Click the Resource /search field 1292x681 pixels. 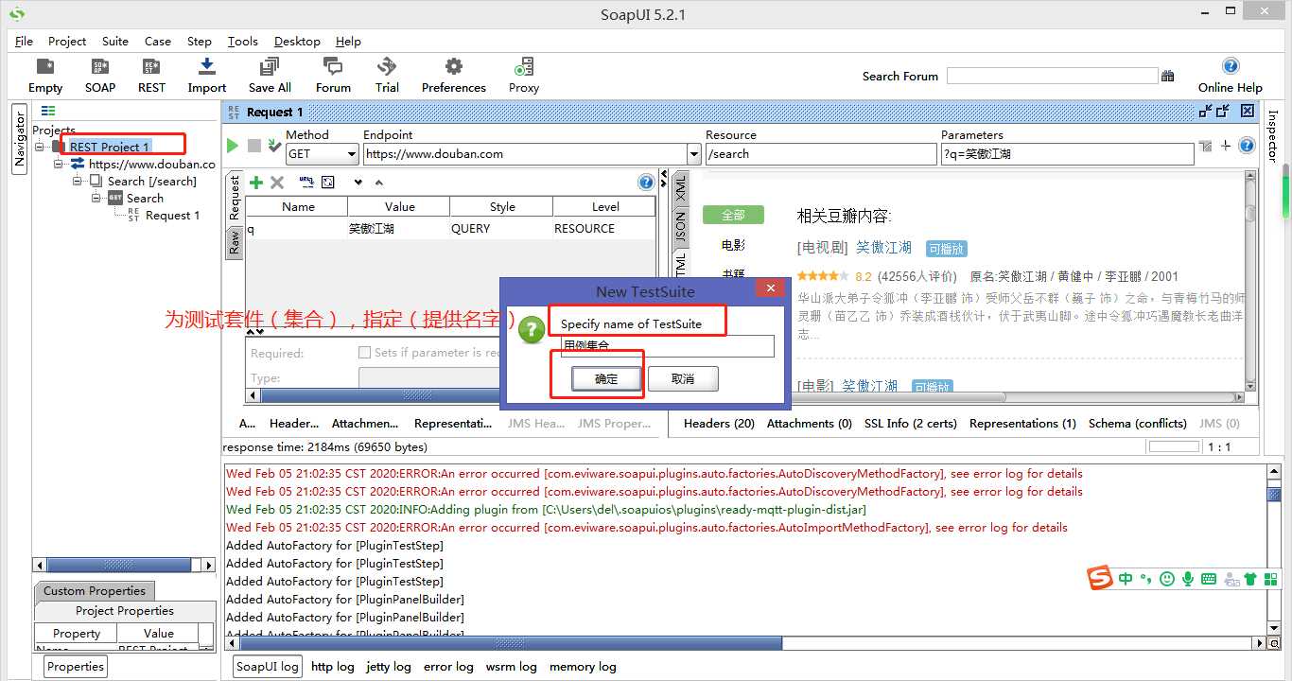click(821, 153)
